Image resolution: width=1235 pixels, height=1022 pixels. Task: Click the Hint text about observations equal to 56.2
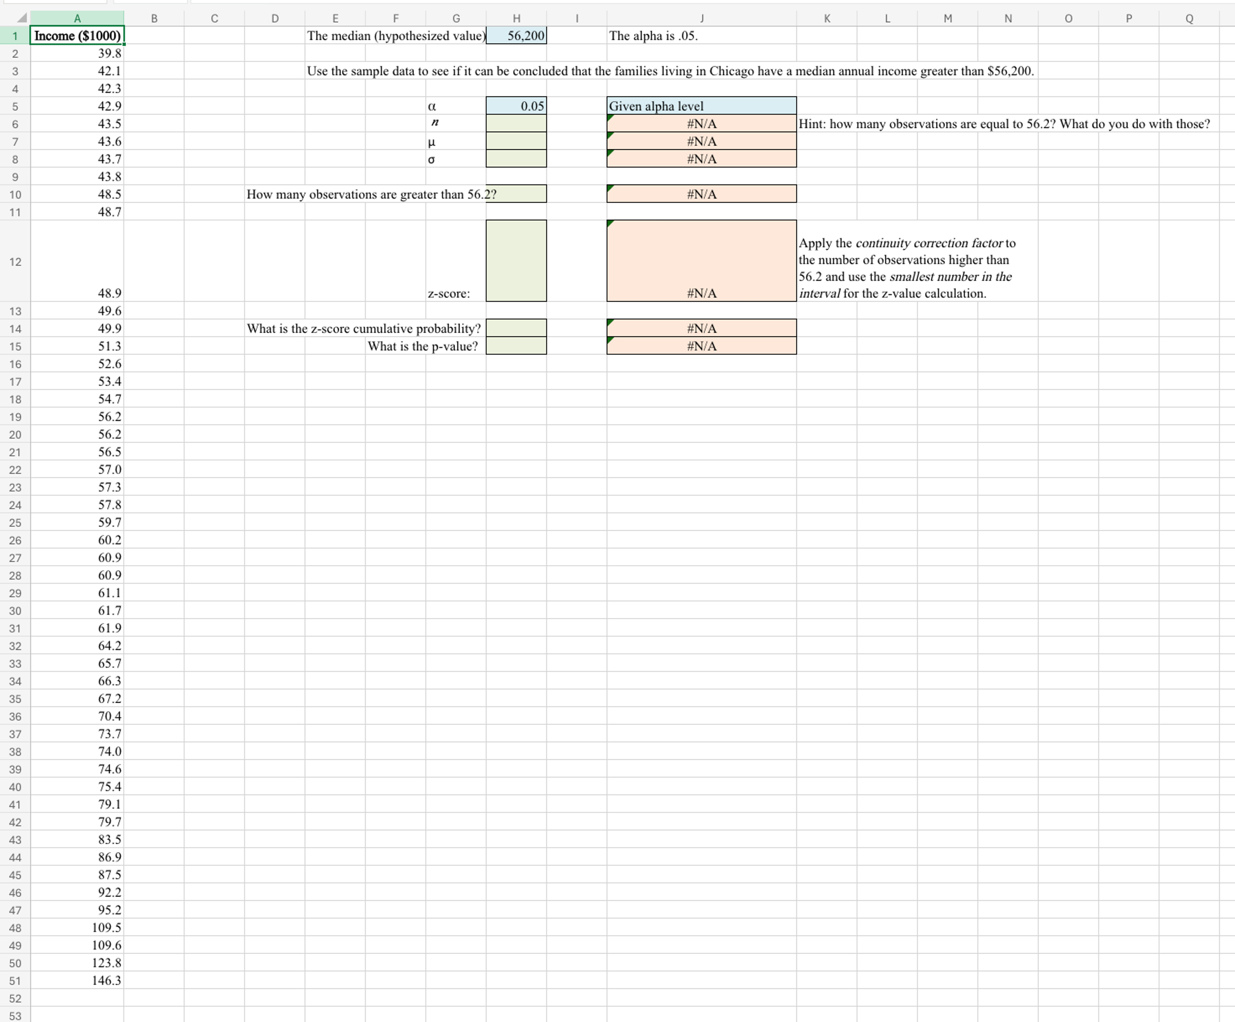1004,123
